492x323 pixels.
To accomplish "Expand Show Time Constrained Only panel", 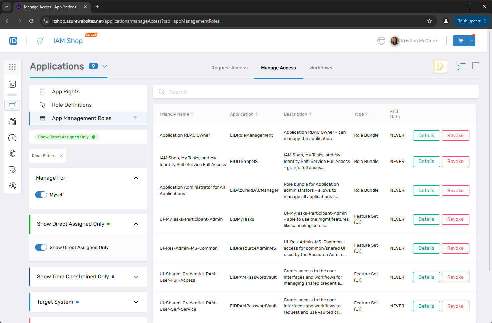I will [x=136, y=277].
